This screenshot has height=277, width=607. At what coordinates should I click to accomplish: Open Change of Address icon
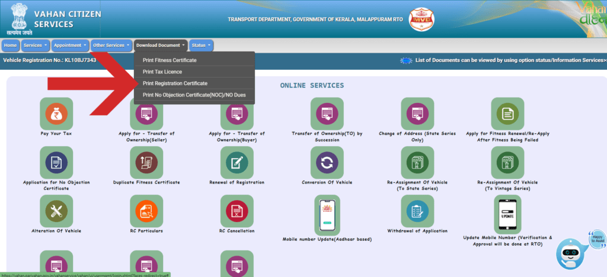(x=417, y=114)
